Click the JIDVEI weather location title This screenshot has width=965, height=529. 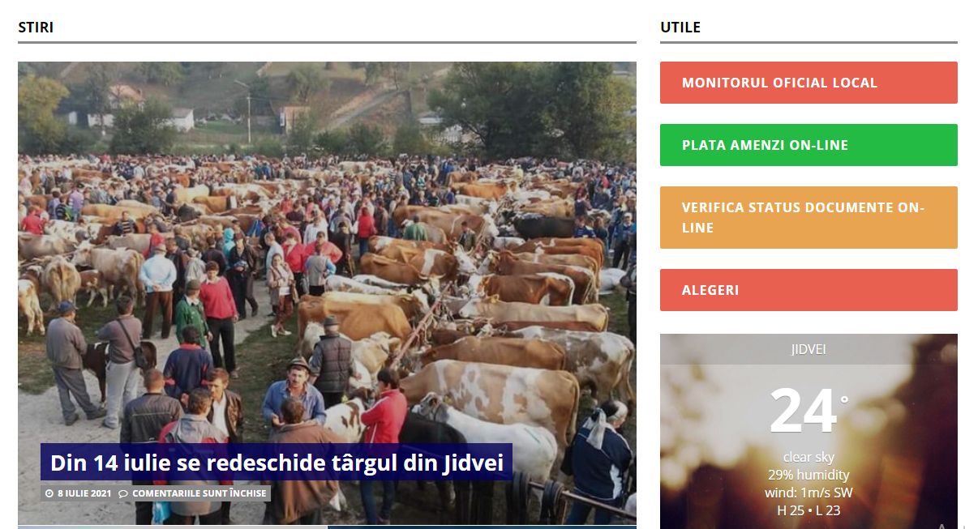(x=808, y=349)
